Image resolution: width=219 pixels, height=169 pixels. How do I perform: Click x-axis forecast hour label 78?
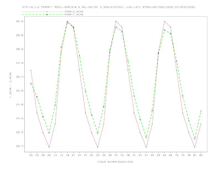point(189,155)
